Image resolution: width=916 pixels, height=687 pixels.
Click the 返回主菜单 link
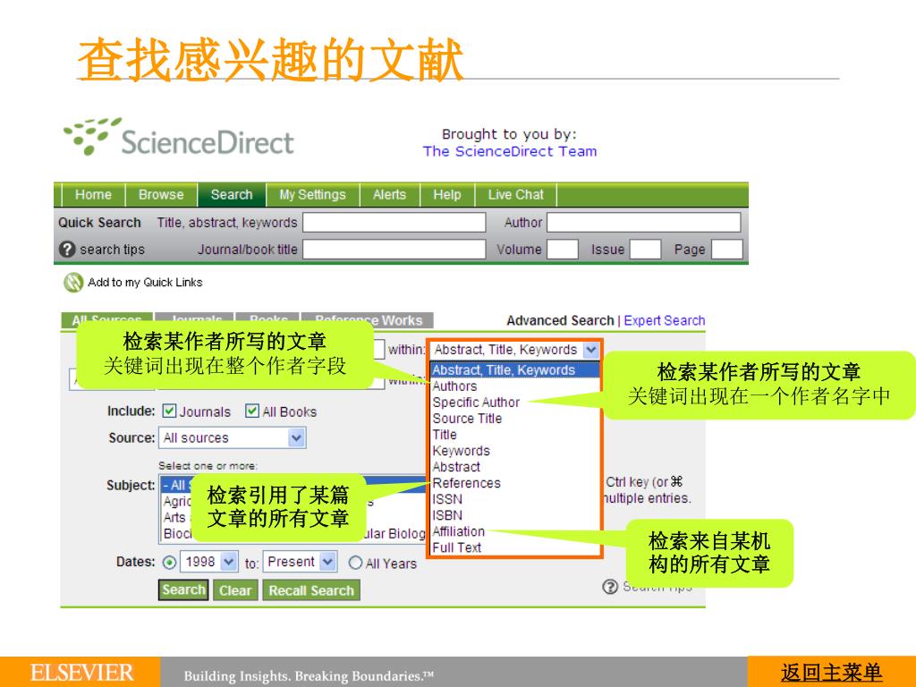(831, 673)
